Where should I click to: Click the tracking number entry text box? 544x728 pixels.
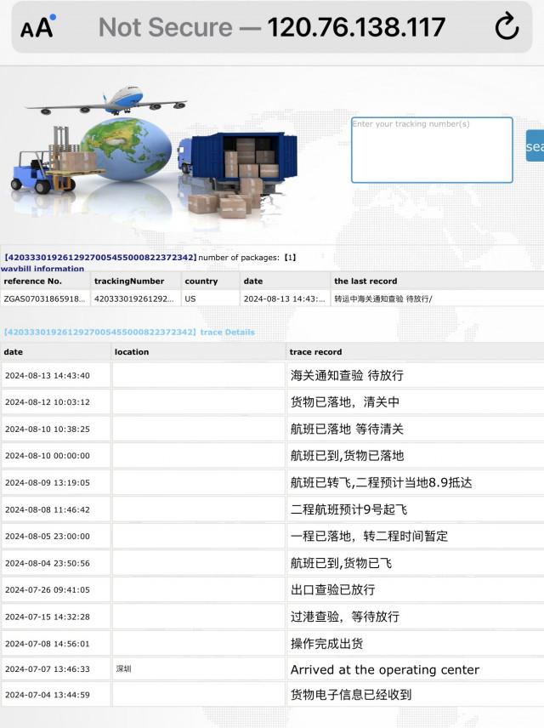pos(432,150)
